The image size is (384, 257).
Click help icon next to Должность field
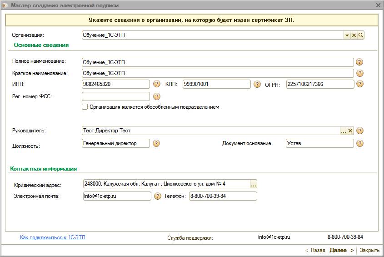point(156,143)
